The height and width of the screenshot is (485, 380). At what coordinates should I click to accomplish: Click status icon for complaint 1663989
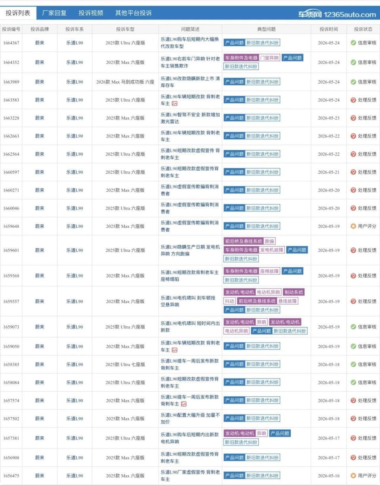(353, 82)
